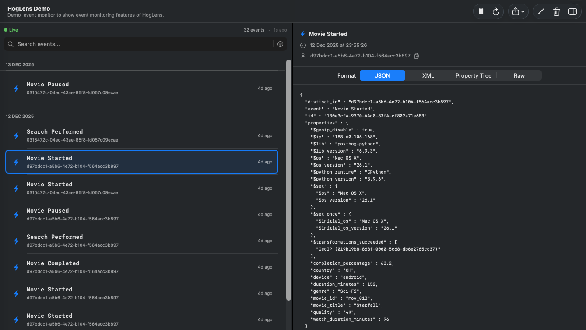Click the 12 DEC 2025 date header

20,116
